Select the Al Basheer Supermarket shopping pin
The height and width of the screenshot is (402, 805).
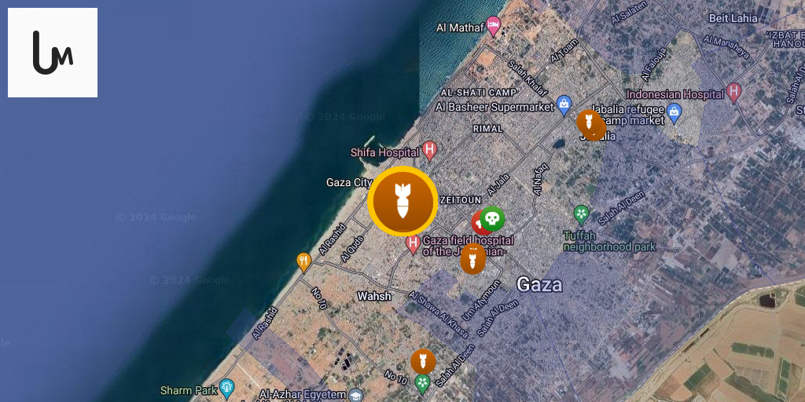tap(564, 106)
